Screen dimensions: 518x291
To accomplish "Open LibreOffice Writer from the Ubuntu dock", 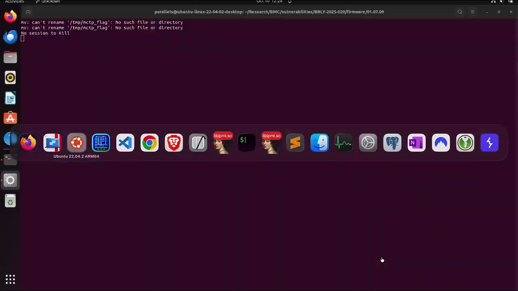I will pyautogui.click(x=10, y=98).
